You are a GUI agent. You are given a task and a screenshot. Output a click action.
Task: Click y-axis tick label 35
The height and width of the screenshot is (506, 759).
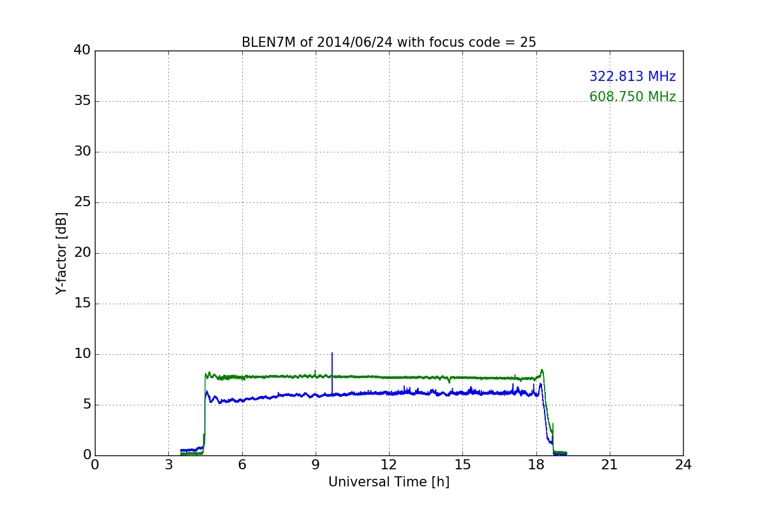point(82,101)
